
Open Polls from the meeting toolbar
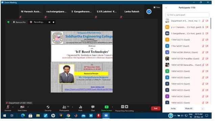point(80,108)
